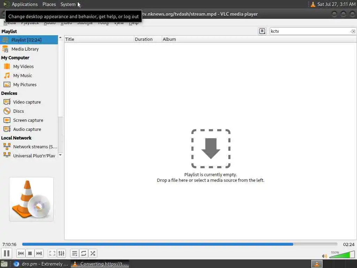
Task: Switch to Converting https VLC taskbar item
Action: coord(100,264)
